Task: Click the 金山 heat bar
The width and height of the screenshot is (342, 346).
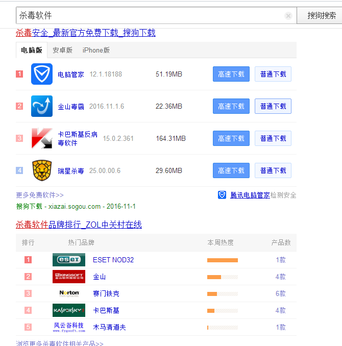Action: click(x=223, y=277)
